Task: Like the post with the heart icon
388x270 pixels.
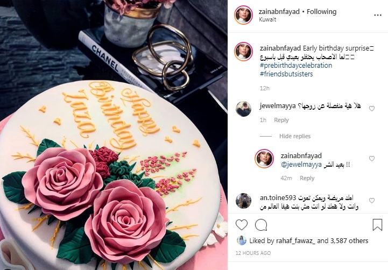Action: tap(242, 225)
